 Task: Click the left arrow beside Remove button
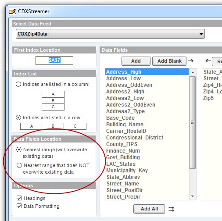click(x=208, y=61)
